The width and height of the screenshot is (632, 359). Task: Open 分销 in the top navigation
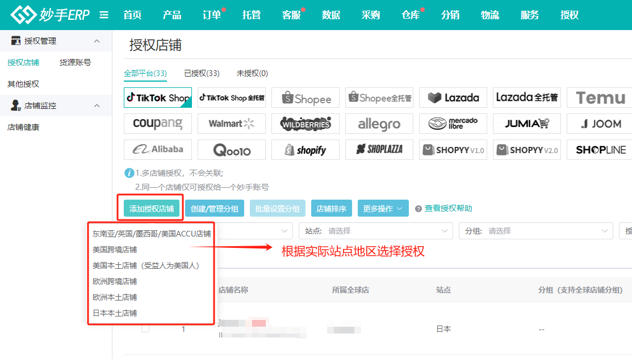450,15
